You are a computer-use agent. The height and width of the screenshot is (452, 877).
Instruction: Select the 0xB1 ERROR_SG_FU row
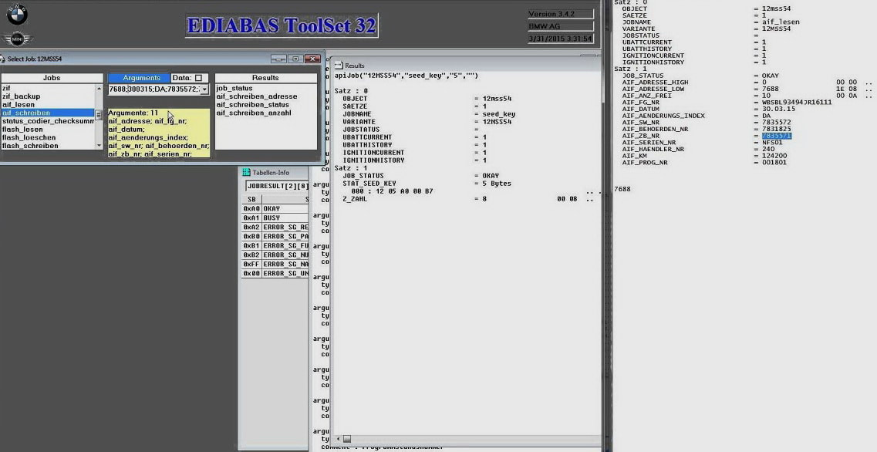[275, 245]
